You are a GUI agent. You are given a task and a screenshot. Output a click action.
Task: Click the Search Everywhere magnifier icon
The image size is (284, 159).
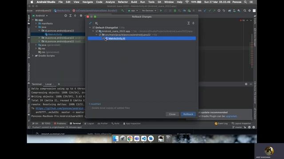[245, 11]
